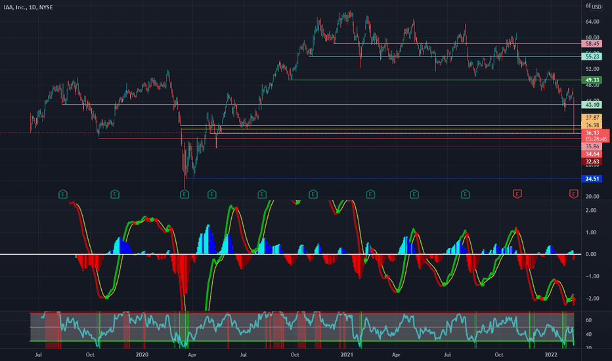Select the green horizontal line at 49.33
Screen dimensions: 612x361
(435, 80)
